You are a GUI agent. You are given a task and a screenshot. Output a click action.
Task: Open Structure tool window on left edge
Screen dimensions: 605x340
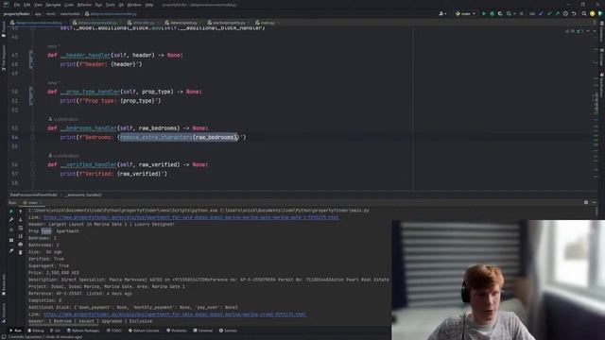(4, 312)
